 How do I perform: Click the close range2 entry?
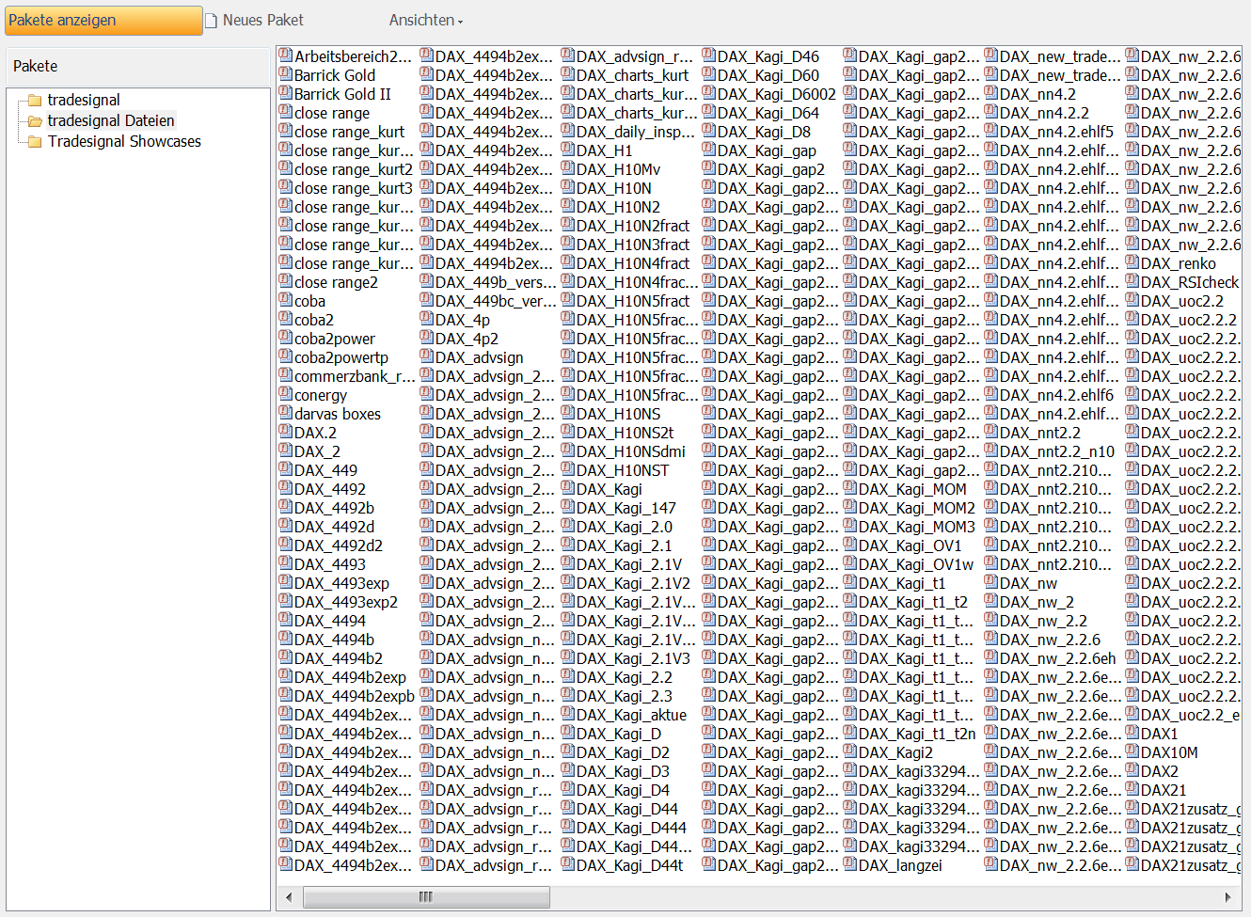tap(336, 282)
